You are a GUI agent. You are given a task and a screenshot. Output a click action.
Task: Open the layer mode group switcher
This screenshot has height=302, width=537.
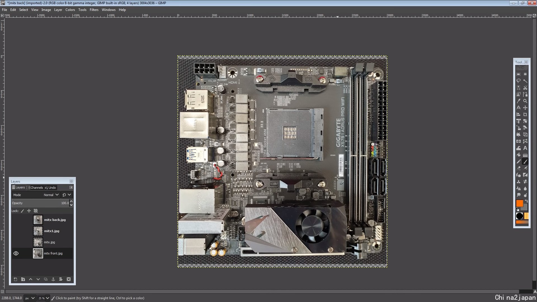[67, 195]
